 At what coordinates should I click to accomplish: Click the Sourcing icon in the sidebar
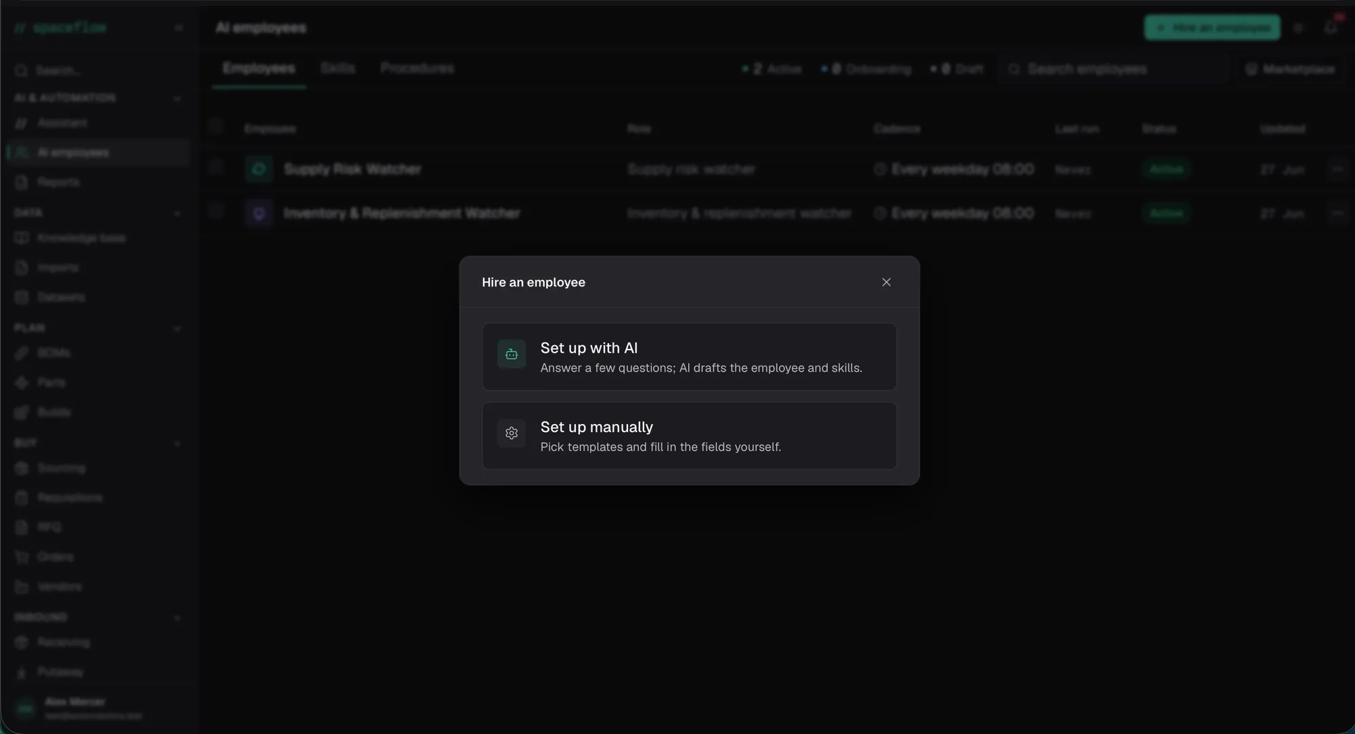(x=22, y=468)
